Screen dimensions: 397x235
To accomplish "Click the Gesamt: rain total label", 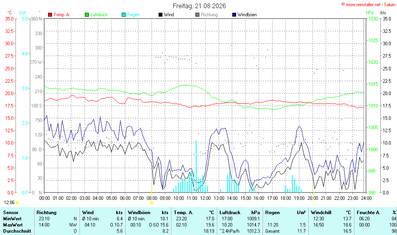I will [x=273, y=231].
